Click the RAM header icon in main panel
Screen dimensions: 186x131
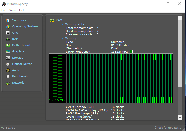[52, 20]
